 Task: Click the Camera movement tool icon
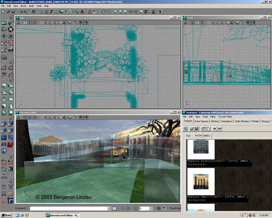(x=4, y=22)
